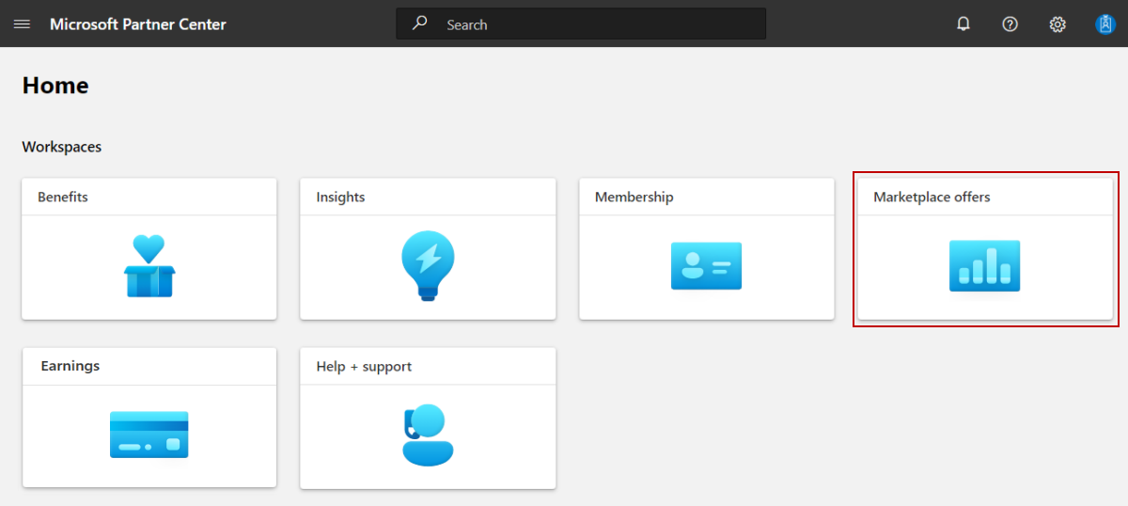The image size is (1128, 506).
Task: Click the Marketplace offers bar chart icon
Action: click(x=984, y=266)
